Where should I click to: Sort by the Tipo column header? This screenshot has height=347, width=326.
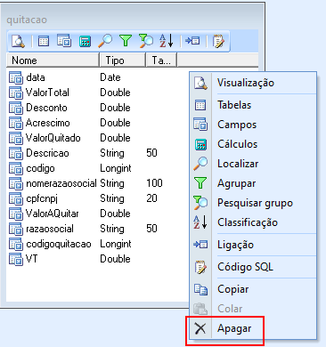123,61
